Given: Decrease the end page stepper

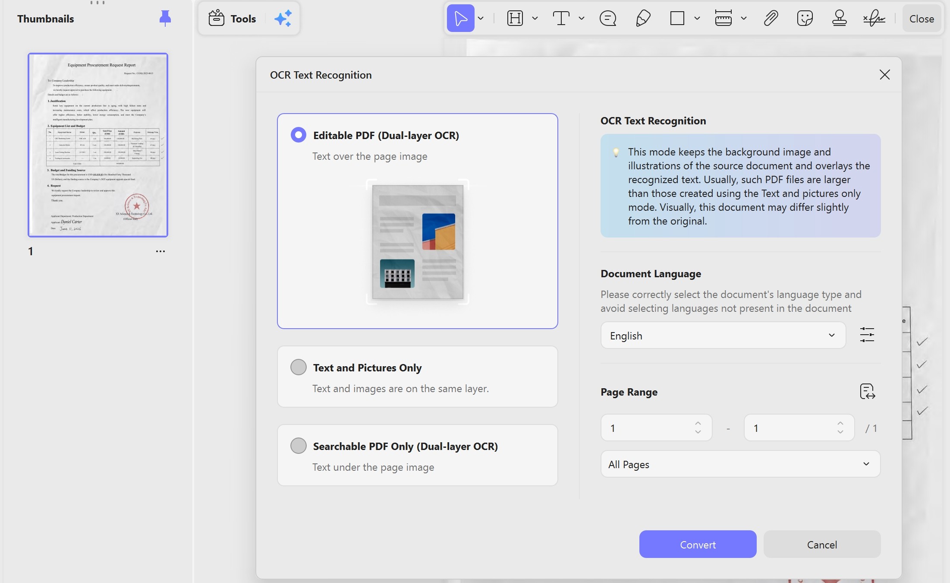Looking at the screenshot, I should click(840, 432).
